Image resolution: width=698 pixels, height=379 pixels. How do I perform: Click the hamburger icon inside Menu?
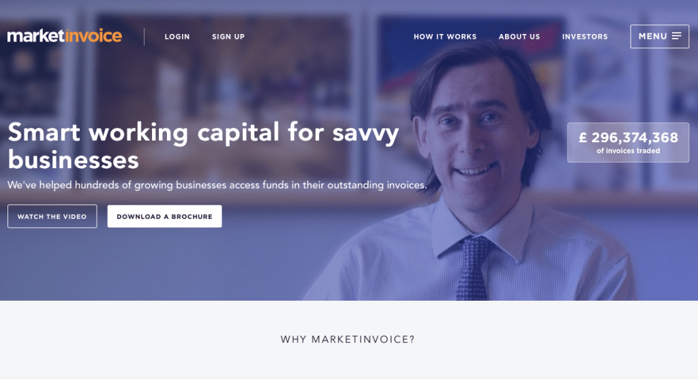(677, 36)
